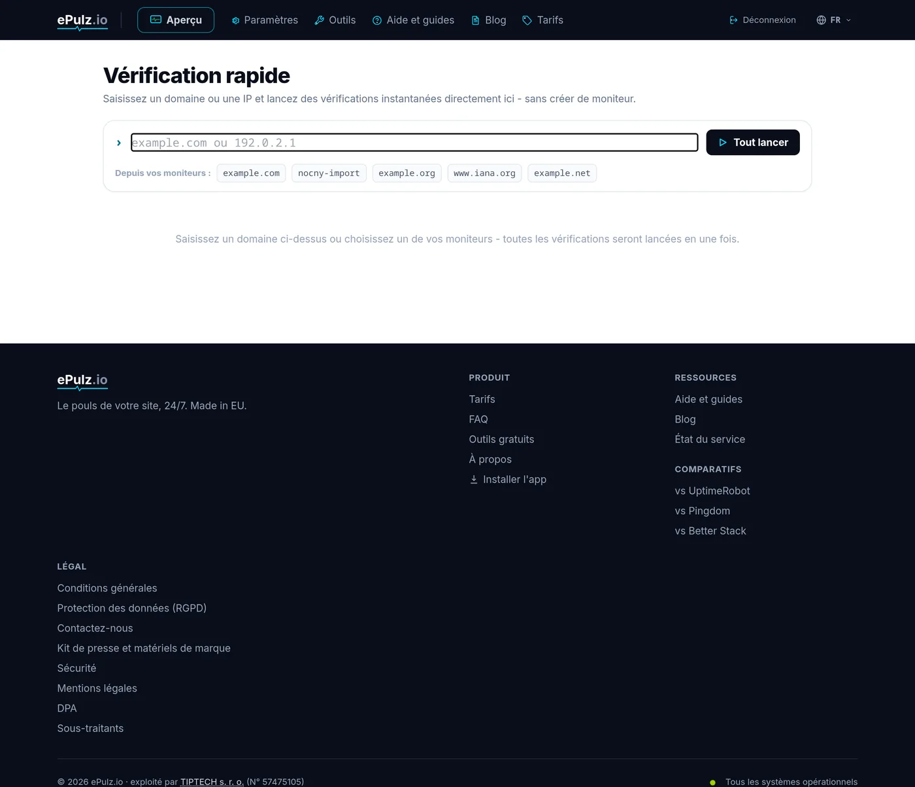915x787 pixels.
Task: Select the example.org monitor chip
Action: click(407, 173)
